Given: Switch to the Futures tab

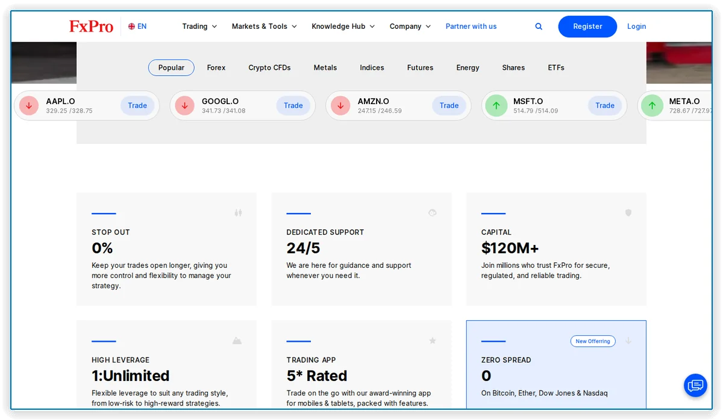Looking at the screenshot, I should pos(420,68).
